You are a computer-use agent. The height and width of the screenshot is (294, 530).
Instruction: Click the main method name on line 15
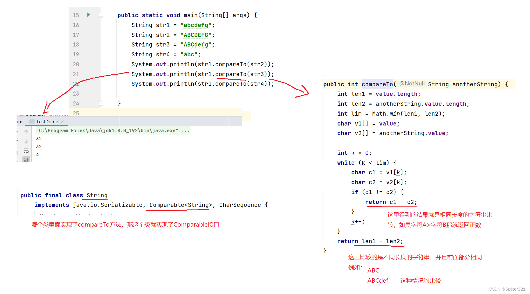pos(191,15)
